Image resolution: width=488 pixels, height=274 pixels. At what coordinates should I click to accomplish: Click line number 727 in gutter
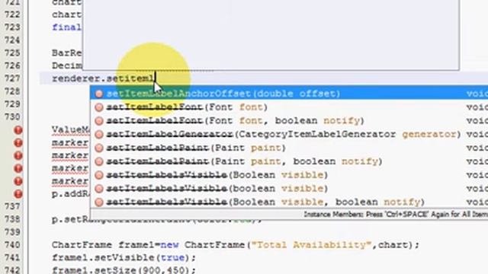coord(12,78)
